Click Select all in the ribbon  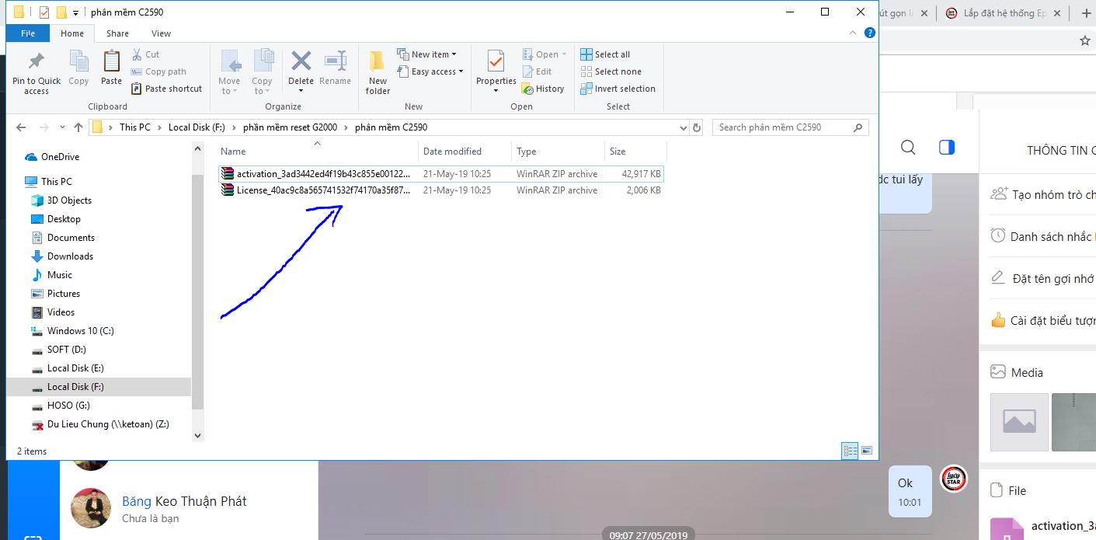tap(606, 54)
